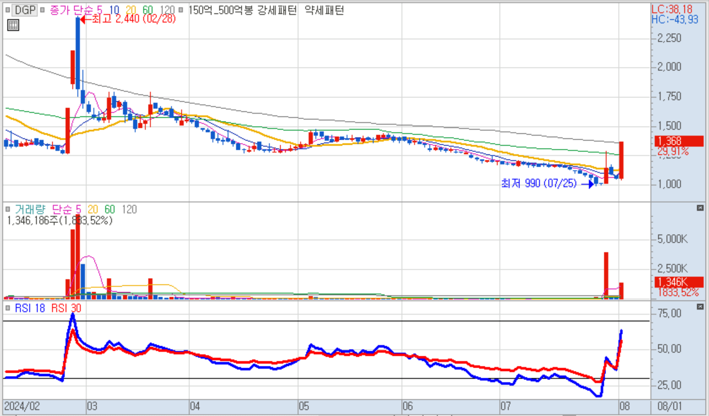Select the green 60 price moving average label
The image size is (709, 416).
pyautogui.click(x=148, y=10)
